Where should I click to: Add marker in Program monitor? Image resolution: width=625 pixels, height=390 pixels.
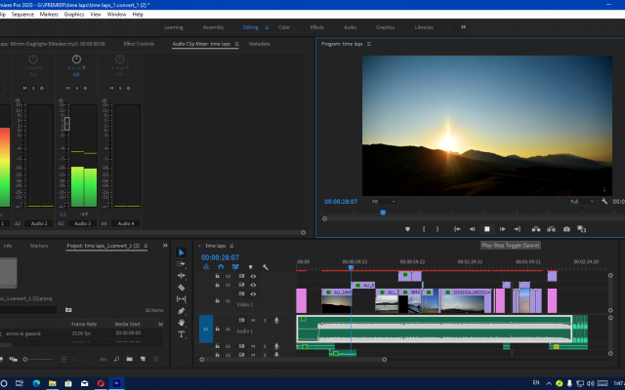pos(407,229)
